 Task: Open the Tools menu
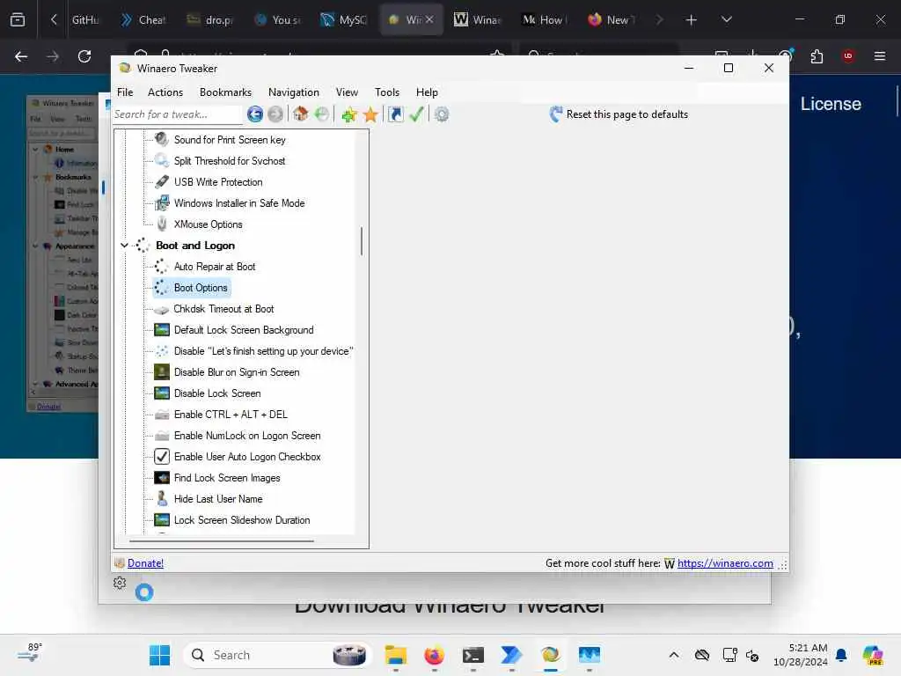(387, 92)
